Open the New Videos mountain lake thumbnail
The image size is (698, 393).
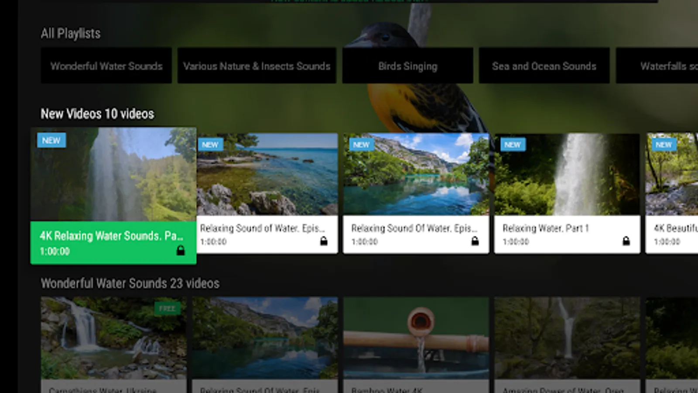point(416,174)
